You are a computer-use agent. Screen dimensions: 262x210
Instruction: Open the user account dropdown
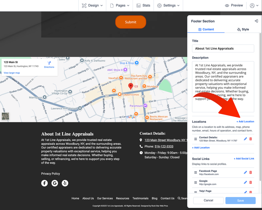click(254, 5)
